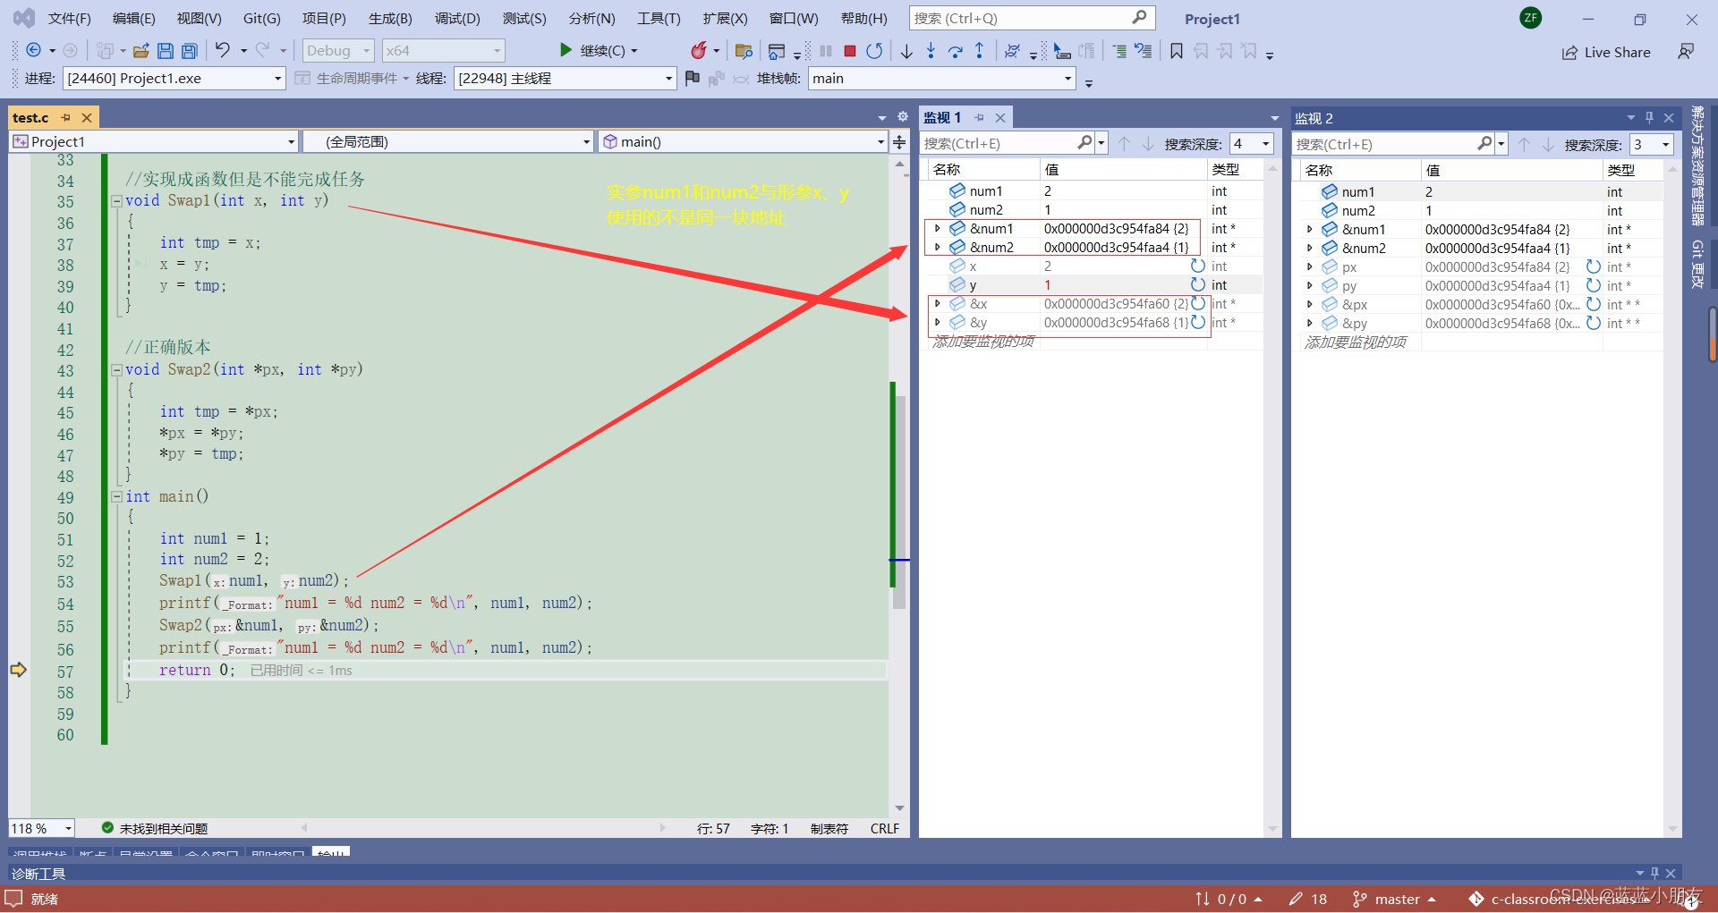Expand &num1 row in Watch 1
The height and width of the screenshot is (913, 1718).
[937, 228]
